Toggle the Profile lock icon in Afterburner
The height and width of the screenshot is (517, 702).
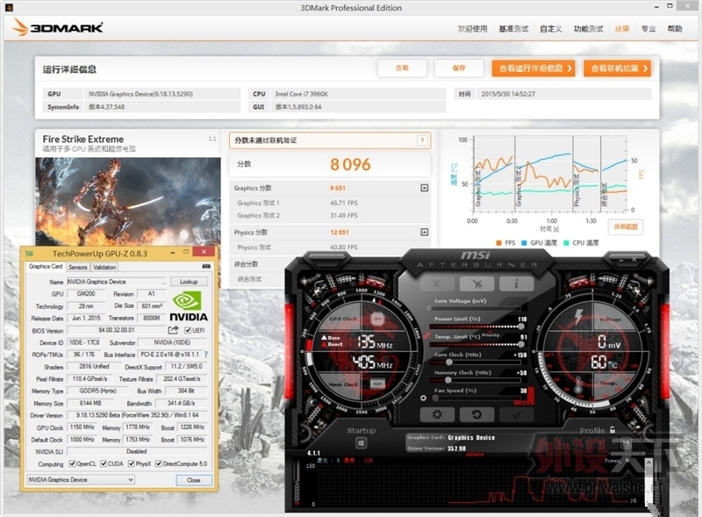pos(612,429)
